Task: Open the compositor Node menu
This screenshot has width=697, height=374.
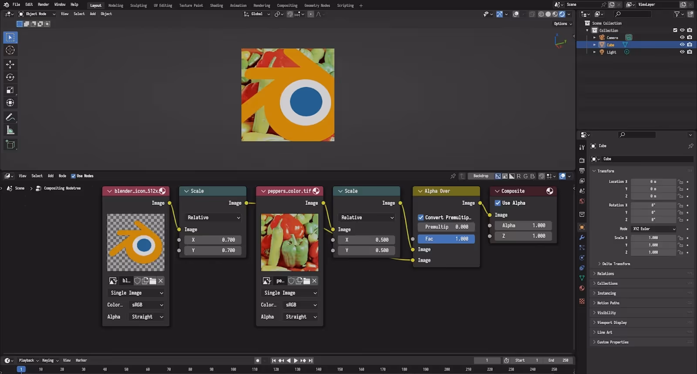Action: click(62, 176)
